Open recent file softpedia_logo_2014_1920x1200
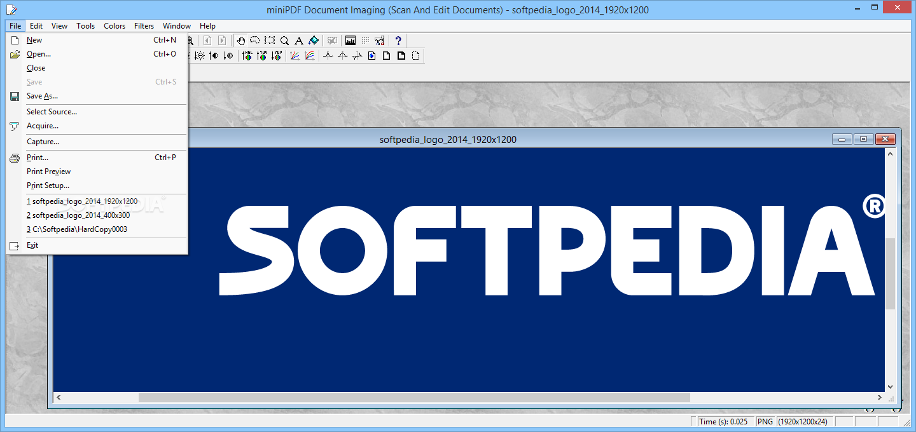This screenshot has height=432, width=916. click(x=97, y=201)
